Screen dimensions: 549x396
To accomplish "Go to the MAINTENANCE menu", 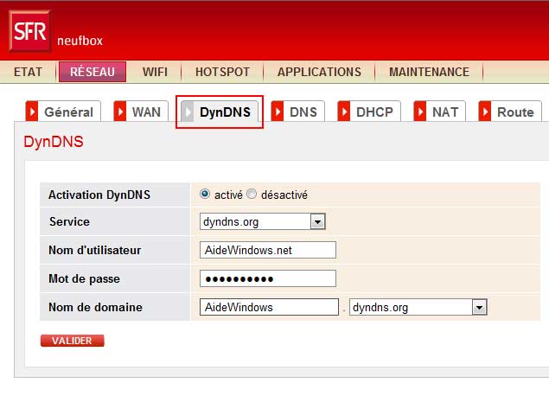I will [429, 73].
